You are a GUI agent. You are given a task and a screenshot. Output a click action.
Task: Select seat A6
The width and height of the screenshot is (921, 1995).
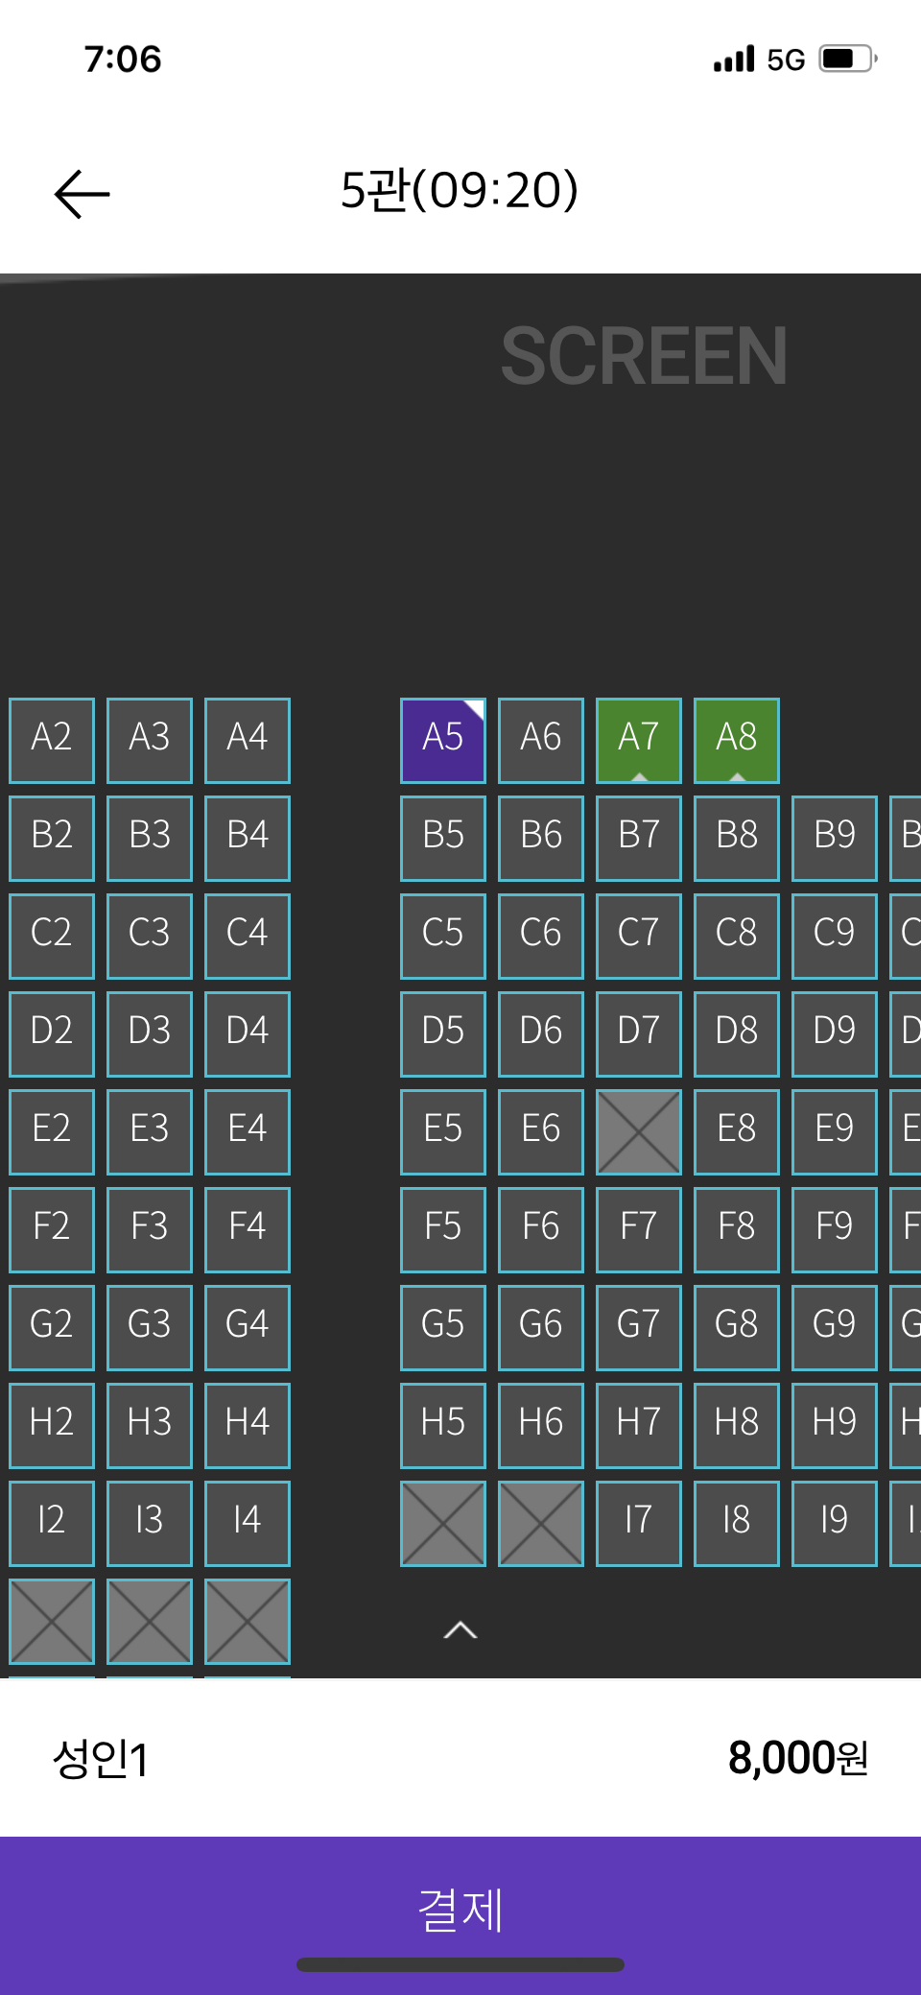pyautogui.click(x=541, y=741)
